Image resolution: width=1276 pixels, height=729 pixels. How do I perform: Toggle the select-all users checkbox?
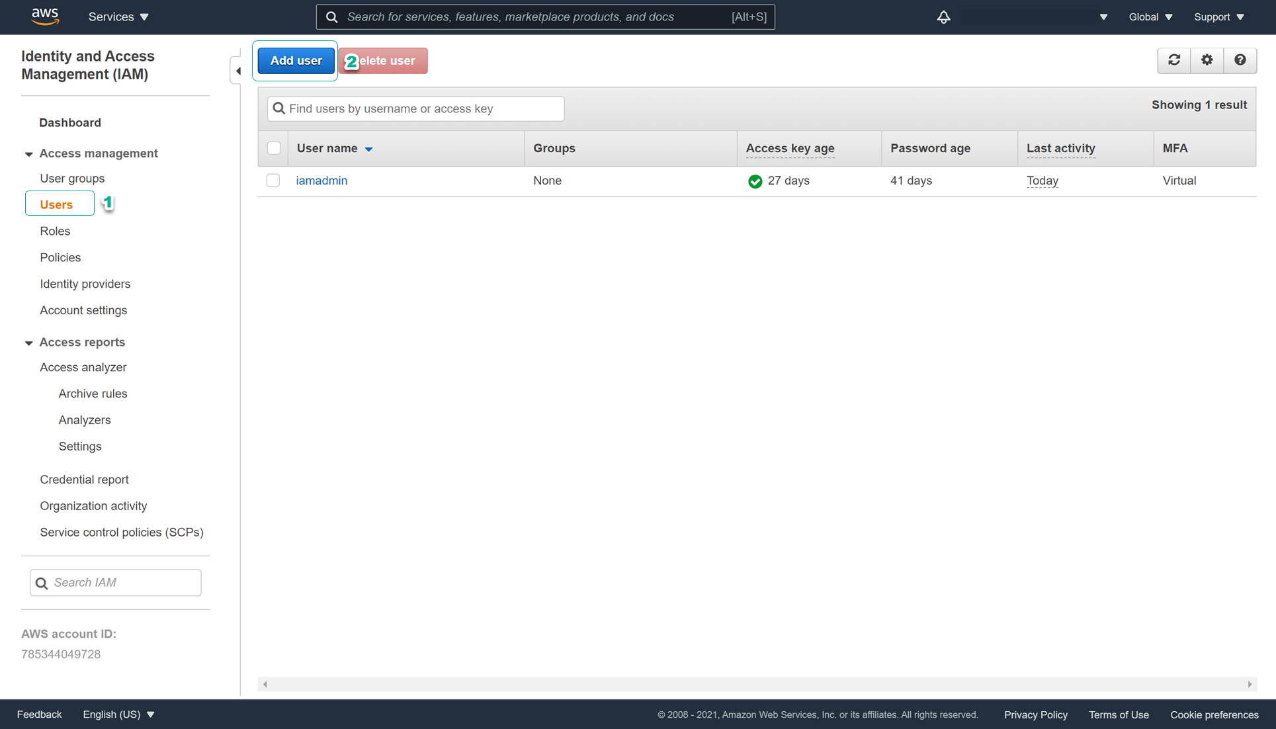coord(274,148)
